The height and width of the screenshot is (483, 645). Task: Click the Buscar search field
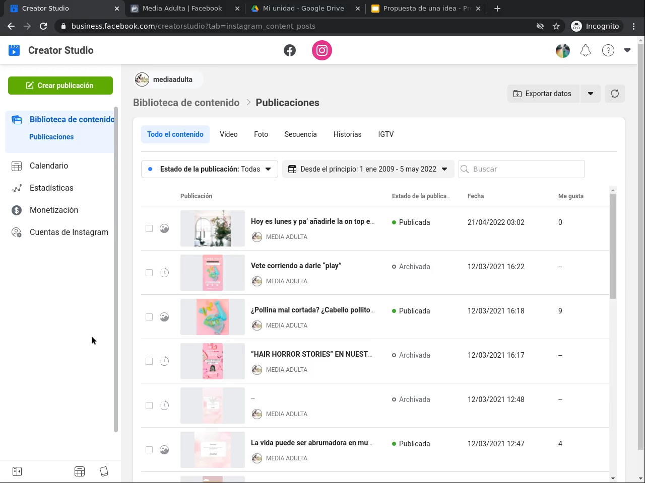coord(522,169)
